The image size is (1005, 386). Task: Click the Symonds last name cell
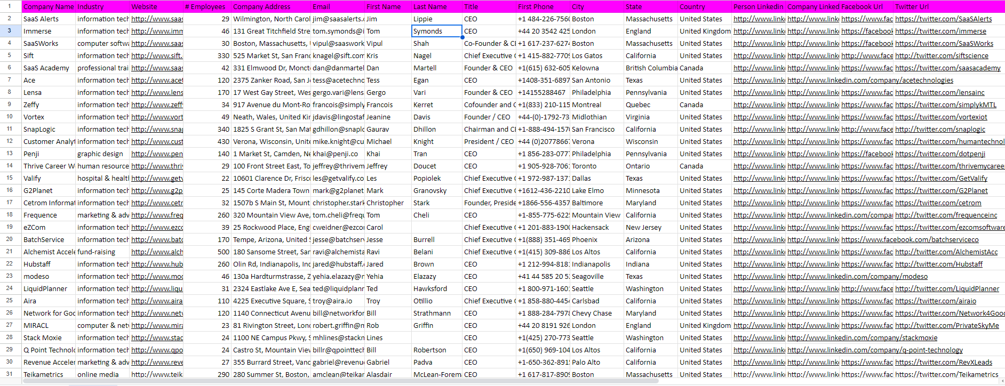[437, 31]
